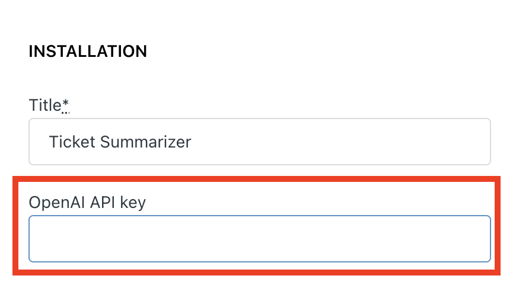Select the blue-outlined API key box
Viewport: 516px width, 282px height.
click(260, 239)
